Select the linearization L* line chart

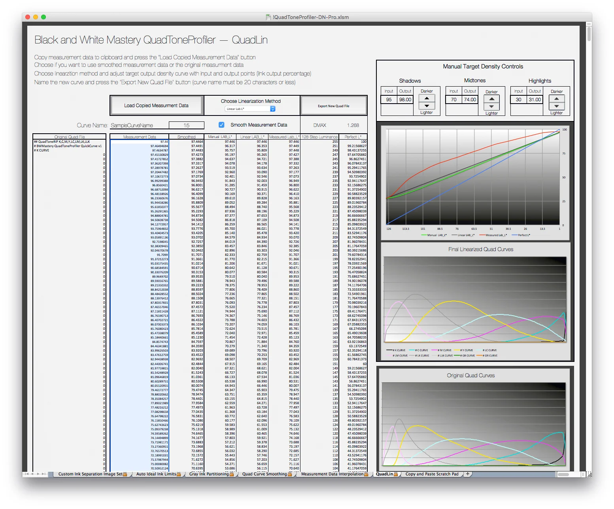pyautogui.click(x=475, y=183)
